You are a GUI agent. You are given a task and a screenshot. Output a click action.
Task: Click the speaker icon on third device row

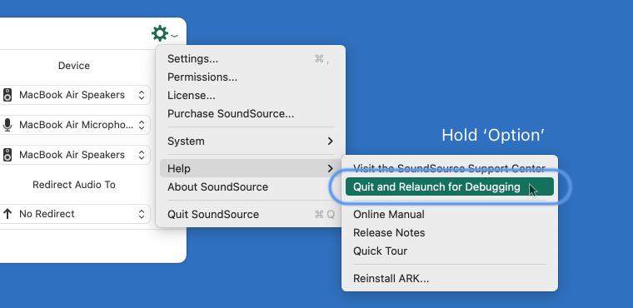click(x=7, y=155)
